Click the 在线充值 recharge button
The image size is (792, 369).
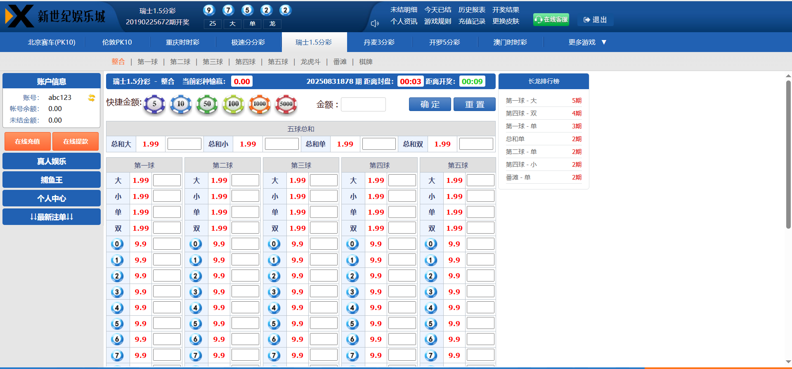(28, 142)
